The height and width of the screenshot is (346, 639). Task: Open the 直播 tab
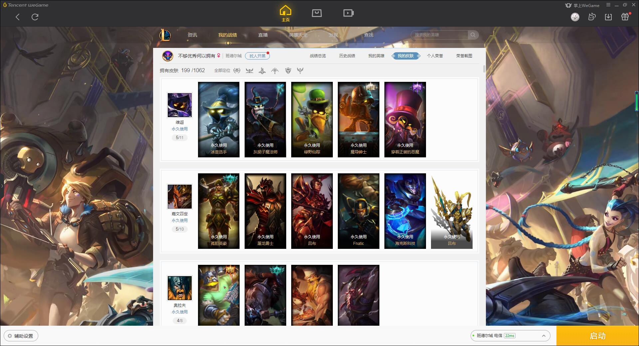click(x=263, y=35)
